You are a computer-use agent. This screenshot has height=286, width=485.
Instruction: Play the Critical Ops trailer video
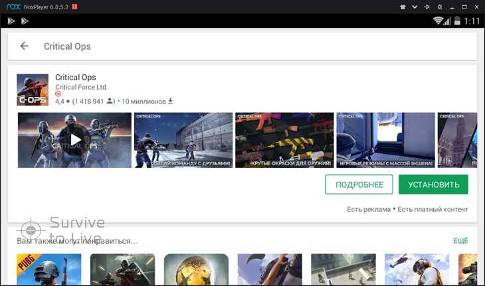pos(74,140)
